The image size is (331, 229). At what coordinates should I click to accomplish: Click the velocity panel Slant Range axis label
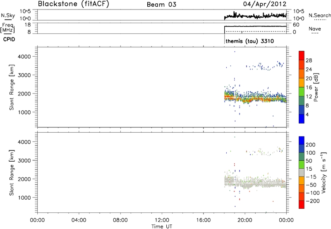(x=12, y=173)
